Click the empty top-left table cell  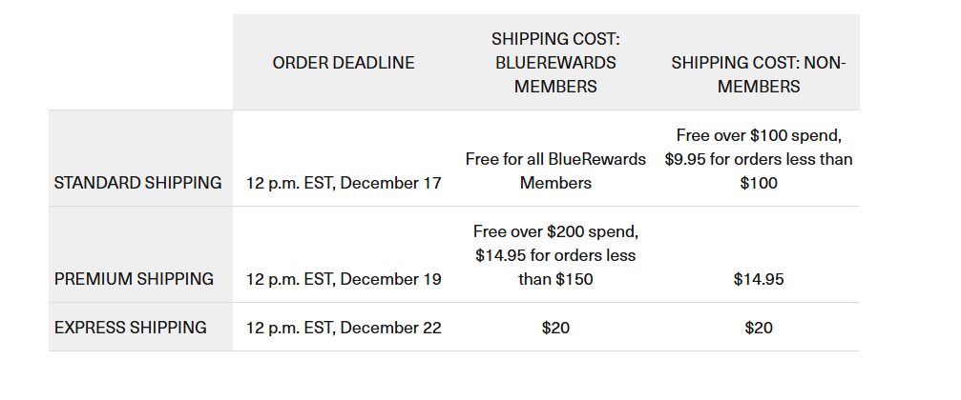[140, 63]
